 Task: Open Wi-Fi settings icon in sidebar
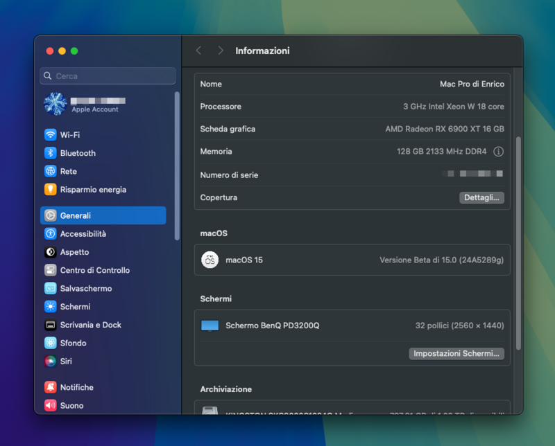coord(51,135)
